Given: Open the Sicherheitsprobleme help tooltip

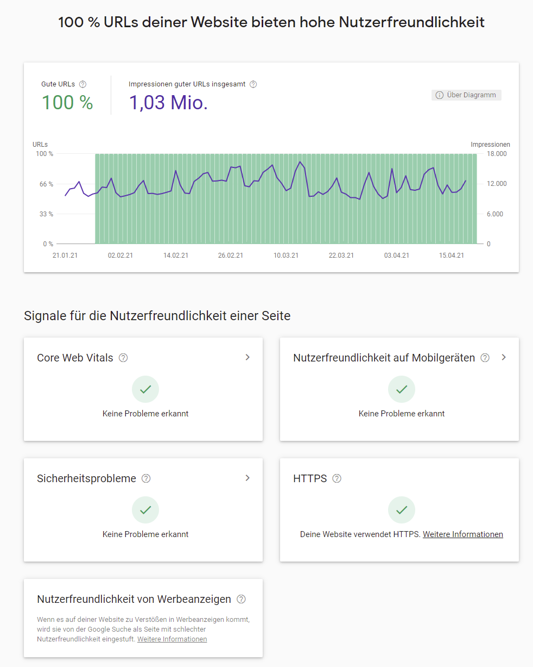Looking at the screenshot, I should click(145, 478).
